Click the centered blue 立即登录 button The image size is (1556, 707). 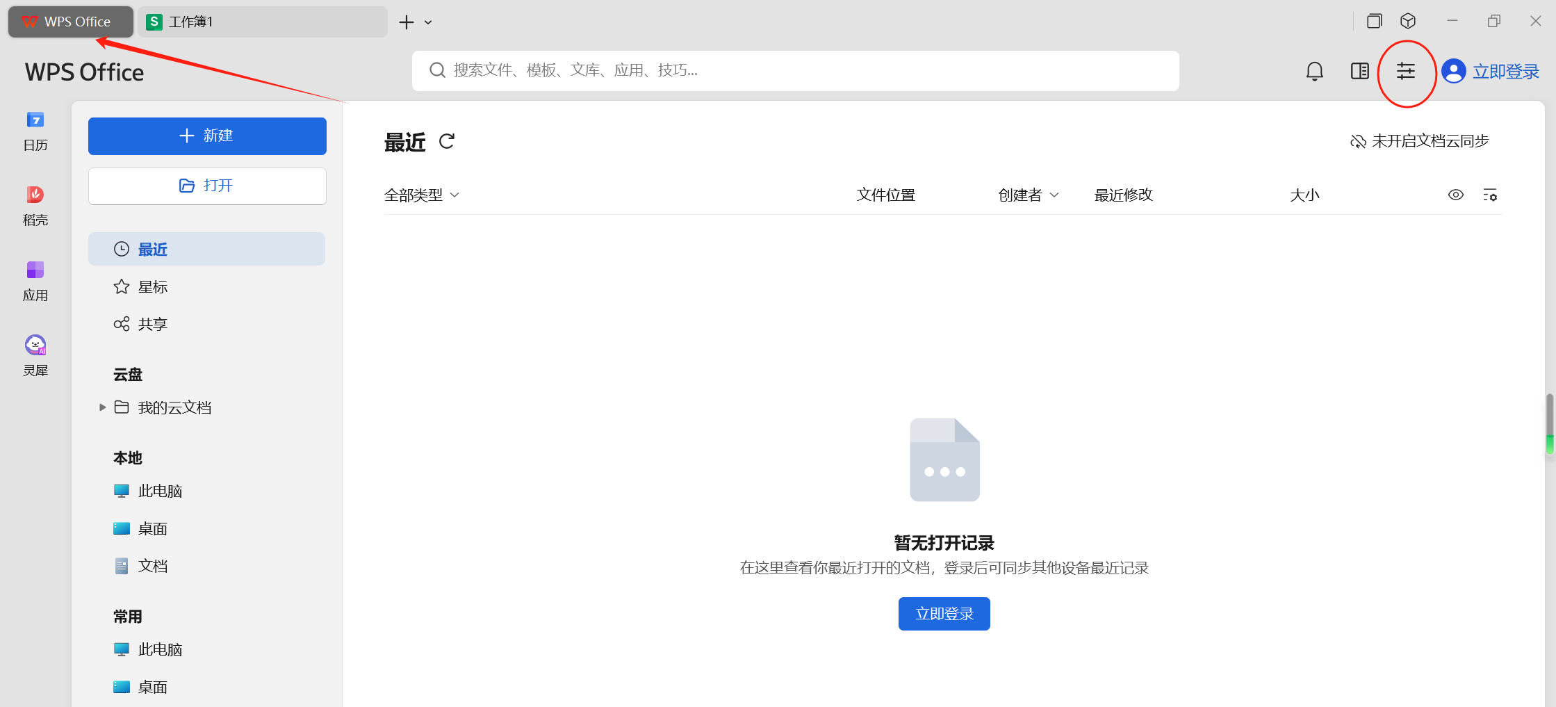[944, 614]
